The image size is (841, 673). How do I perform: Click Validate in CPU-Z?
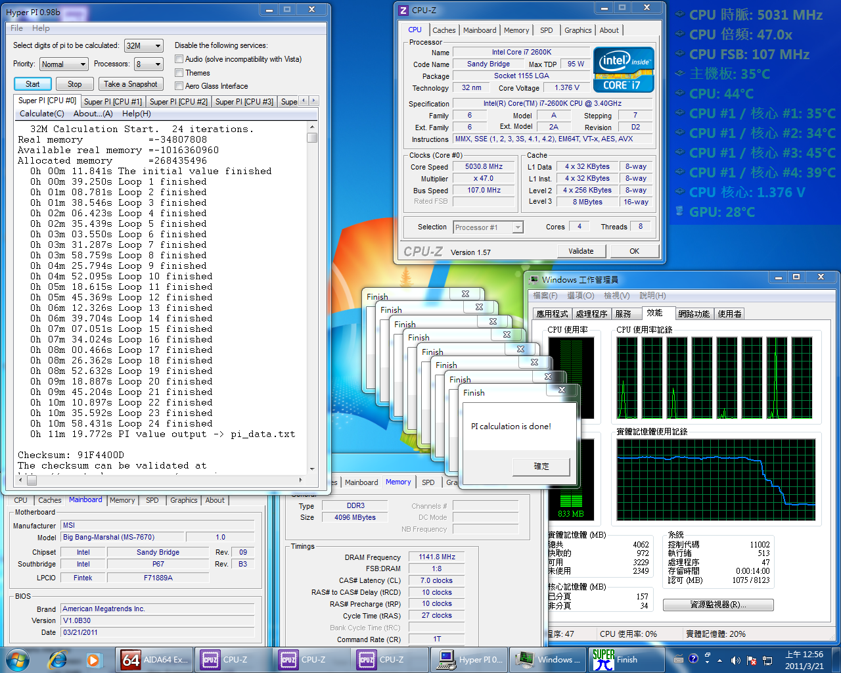pos(581,251)
